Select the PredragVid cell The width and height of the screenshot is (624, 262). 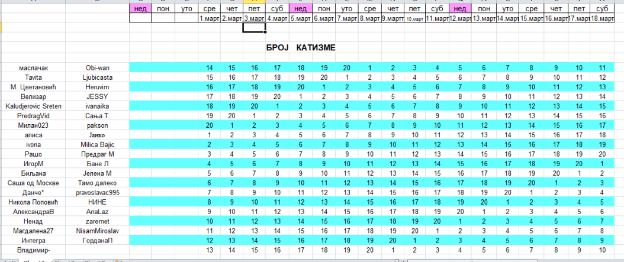[x=33, y=116]
